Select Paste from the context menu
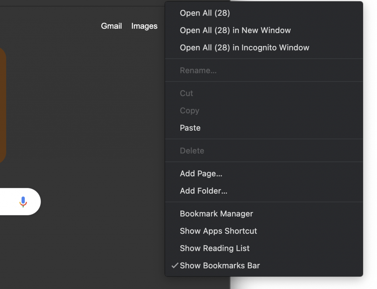The width and height of the screenshot is (377, 289). tap(190, 128)
